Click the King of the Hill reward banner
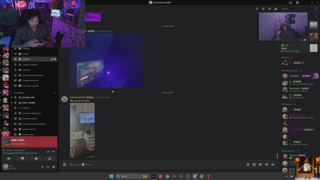This screenshot has height=180, width=320. (29, 142)
